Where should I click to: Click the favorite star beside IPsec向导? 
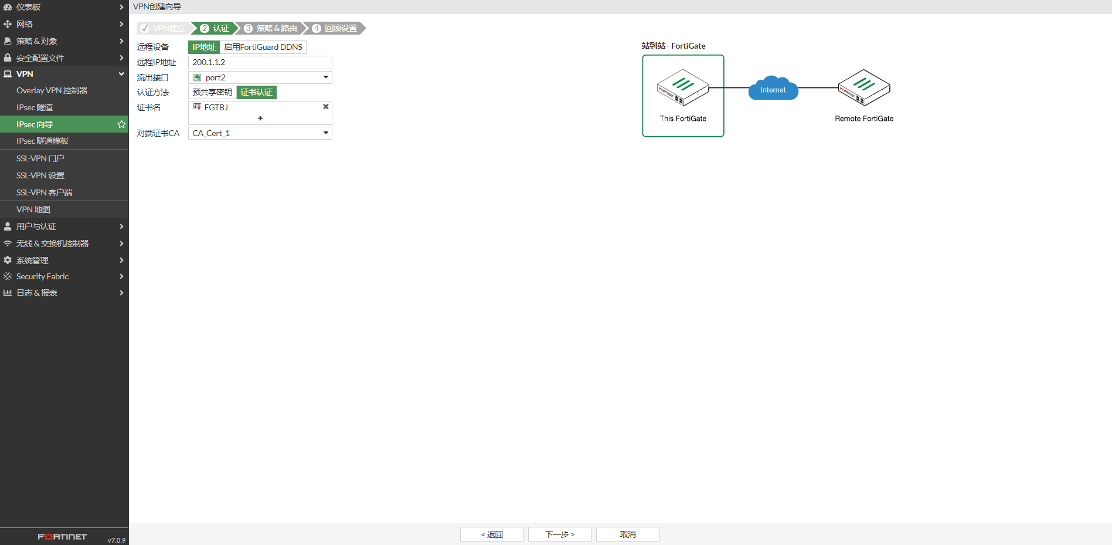(121, 124)
